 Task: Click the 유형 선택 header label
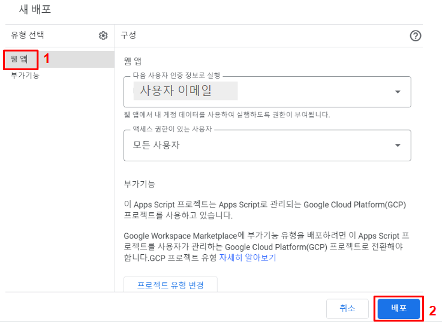(28, 35)
